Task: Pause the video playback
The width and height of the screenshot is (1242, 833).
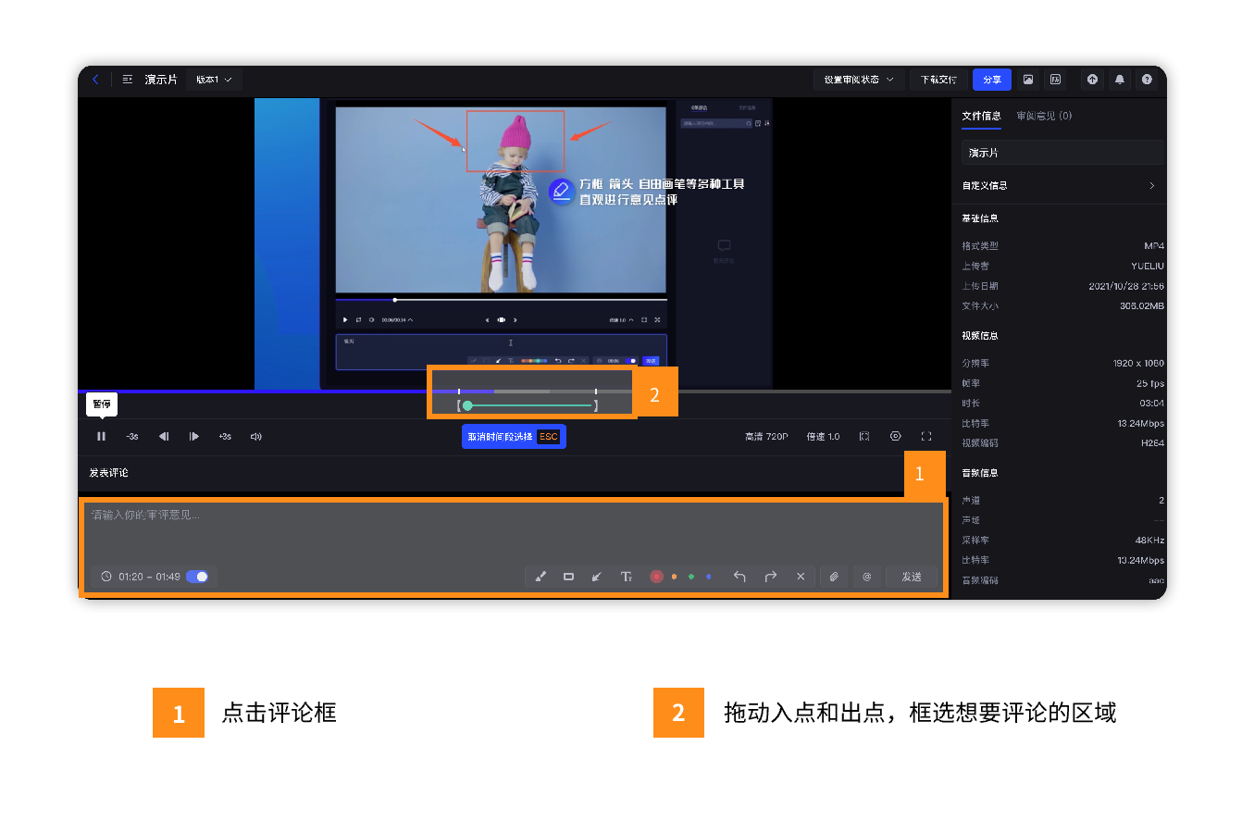Action: coord(101,437)
